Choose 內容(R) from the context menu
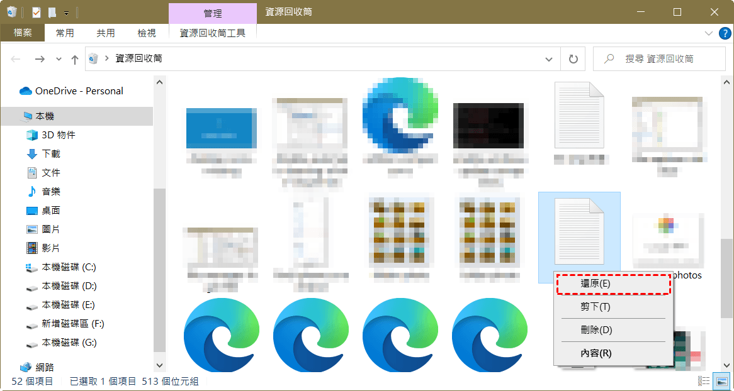 [613, 353]
